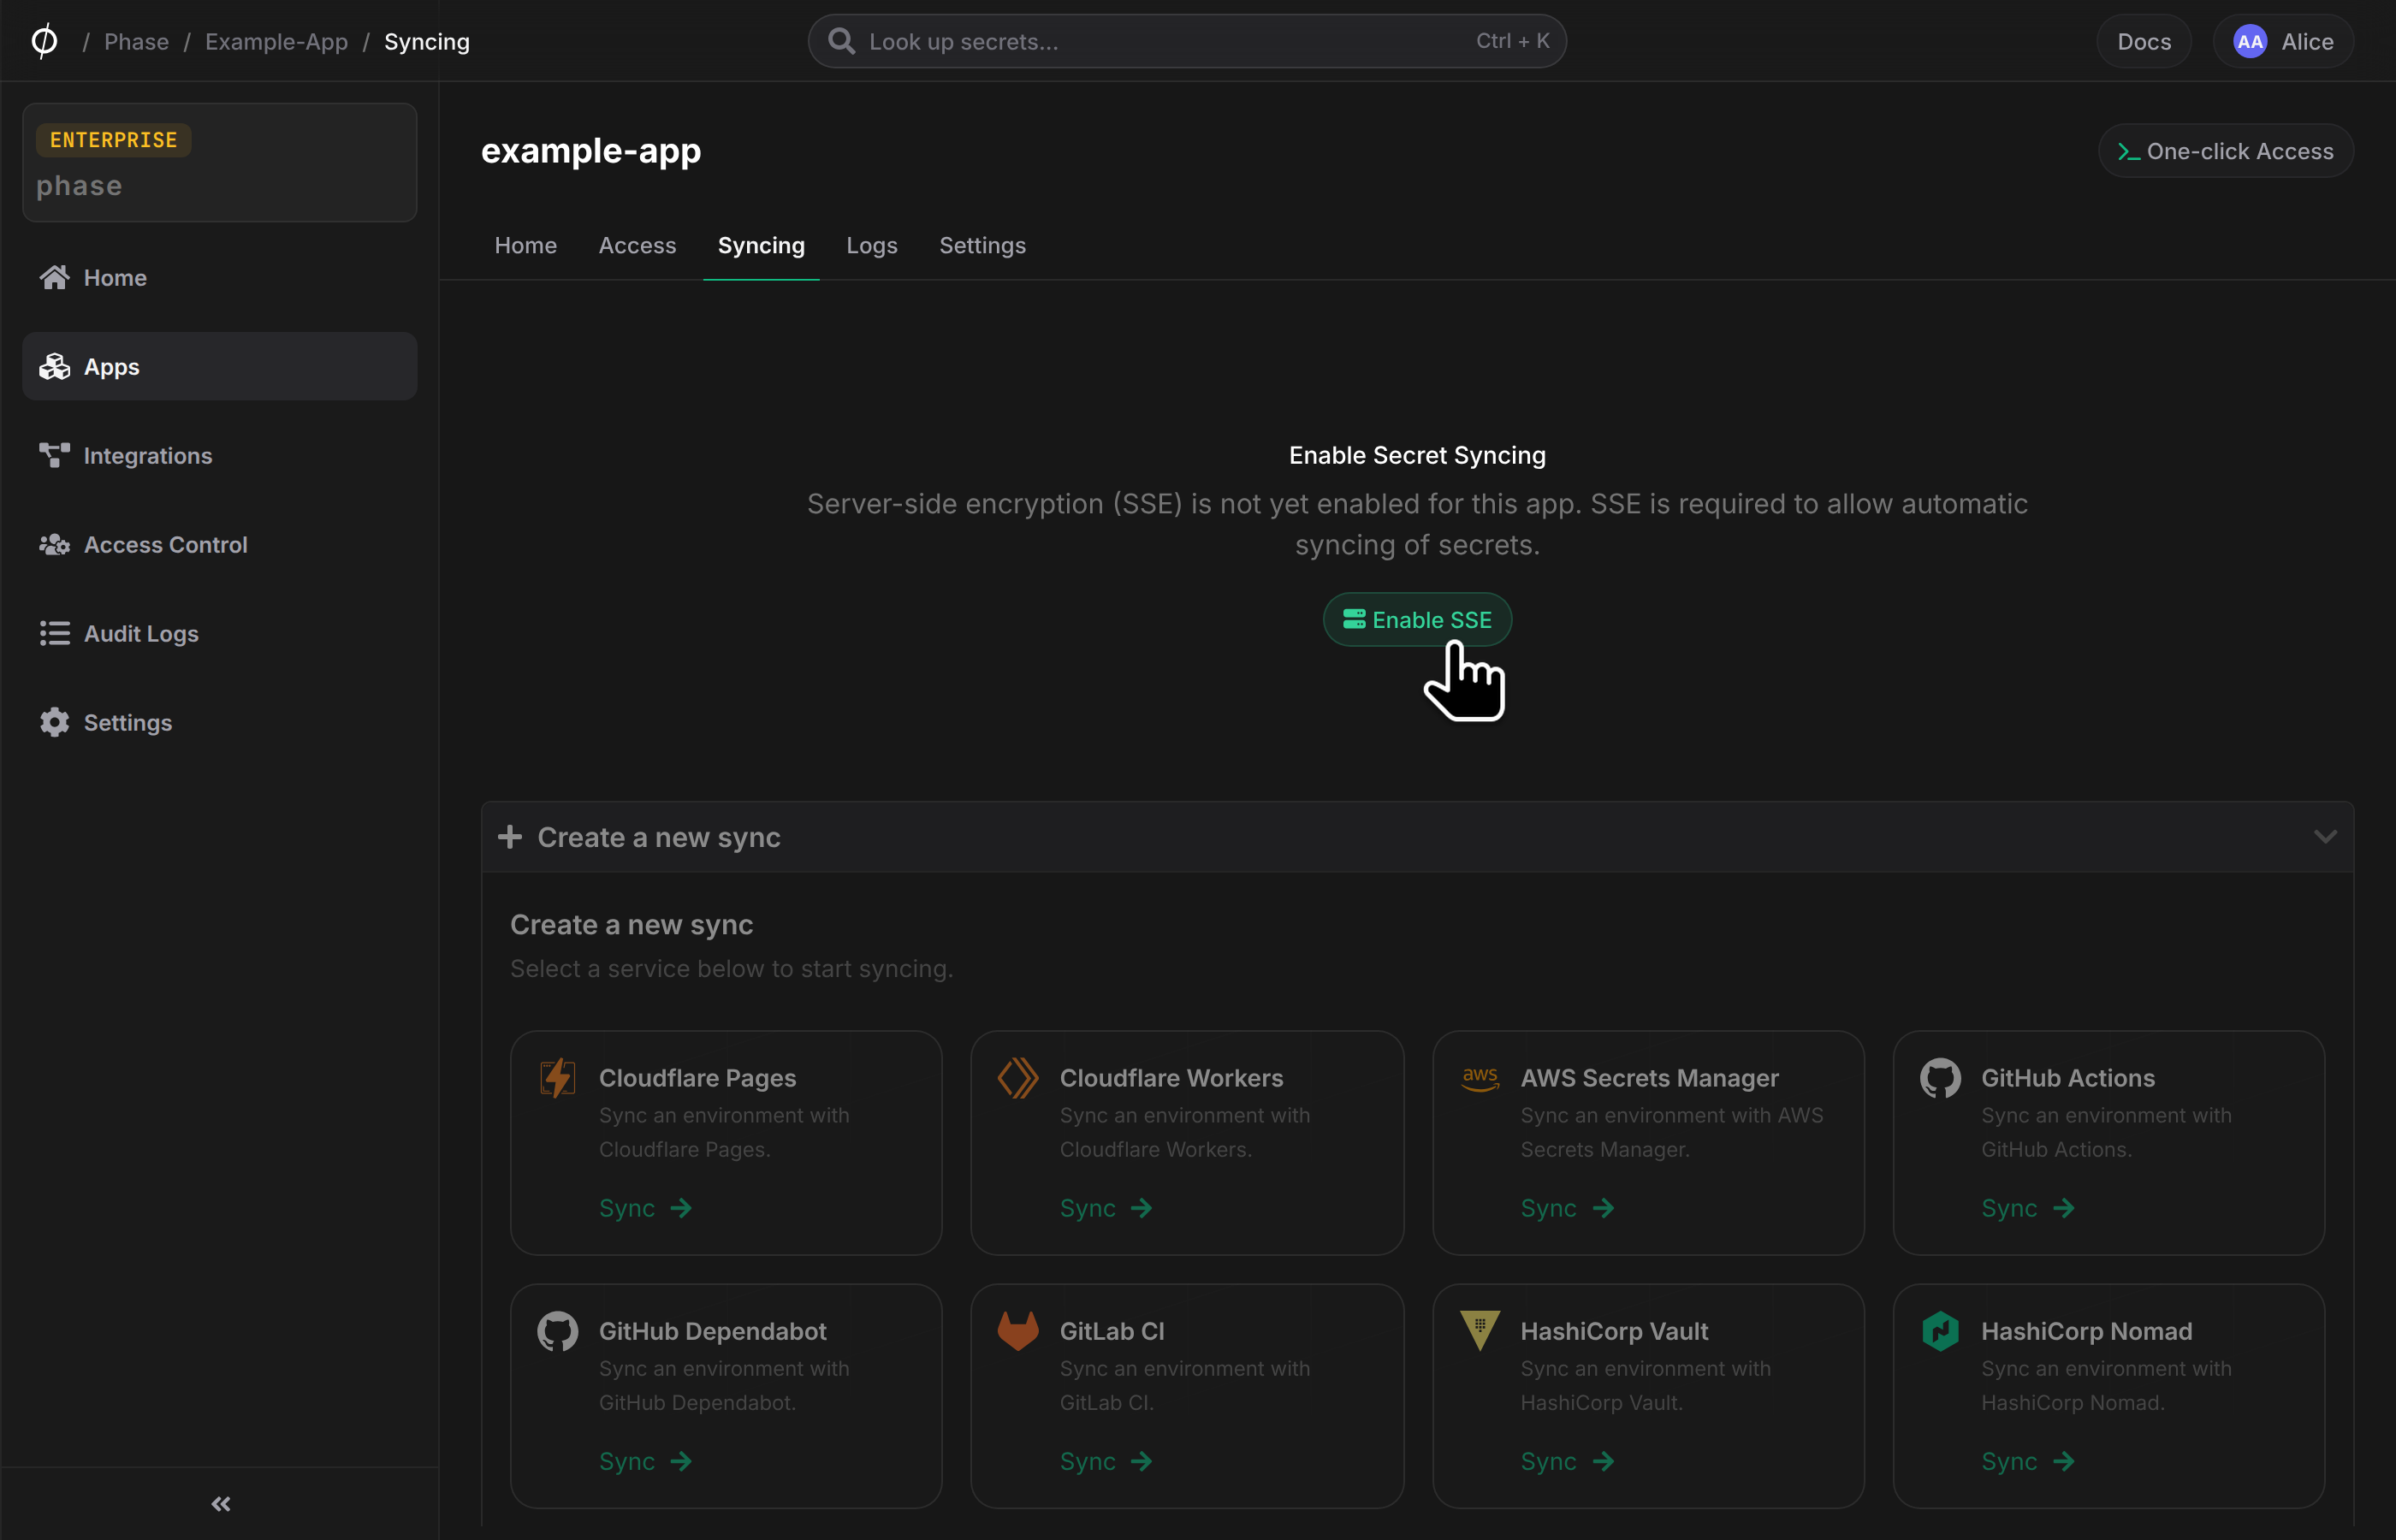Open One-click Access button

2226,151
